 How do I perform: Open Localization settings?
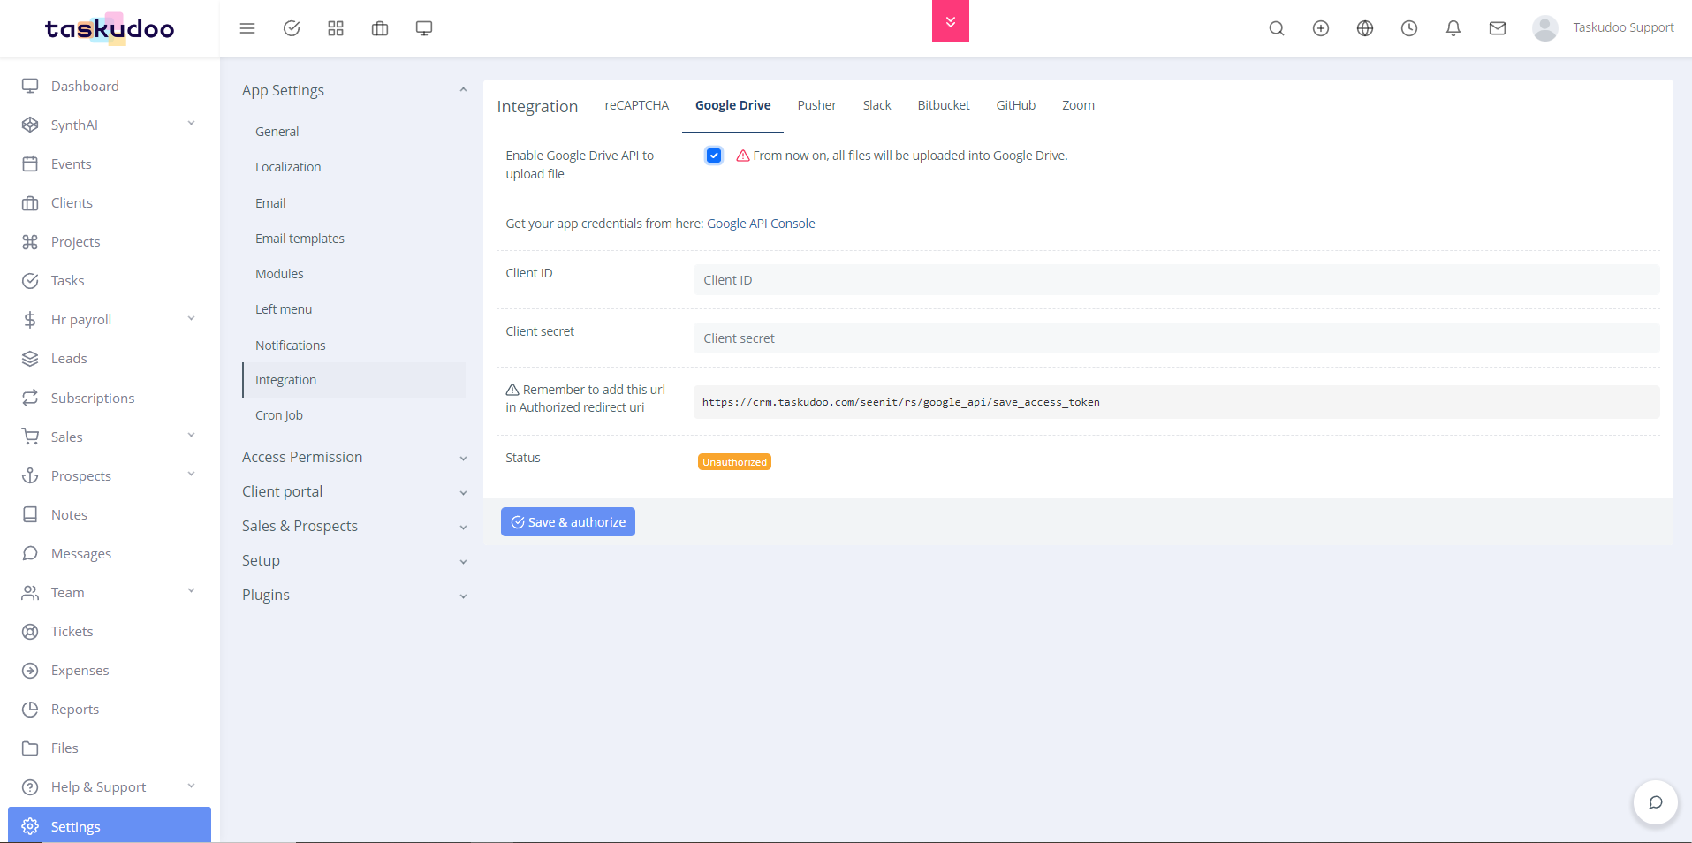click(288, 167)
